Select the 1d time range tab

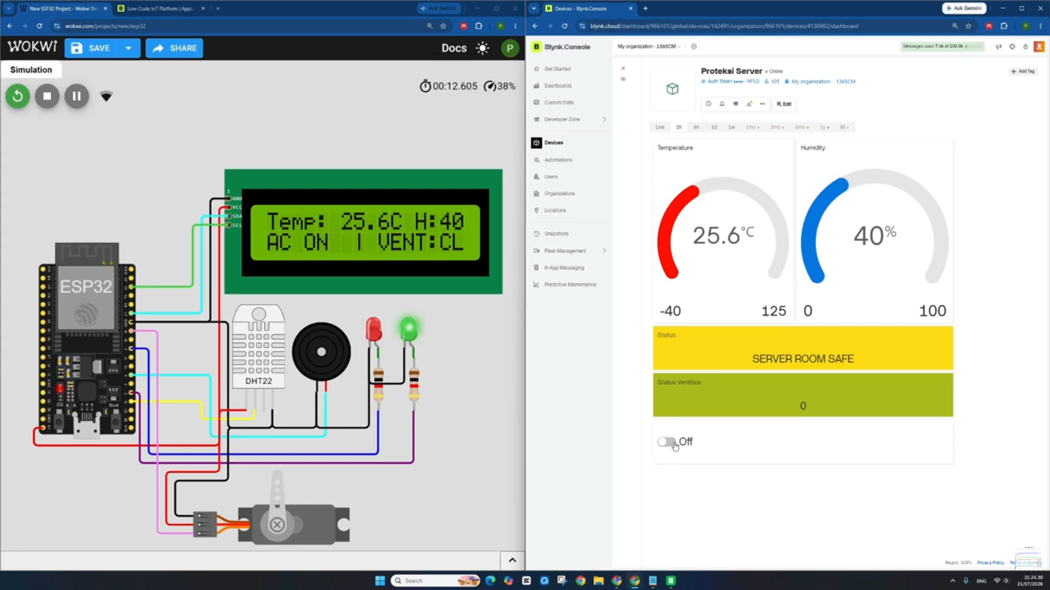(x=714, y=127)
